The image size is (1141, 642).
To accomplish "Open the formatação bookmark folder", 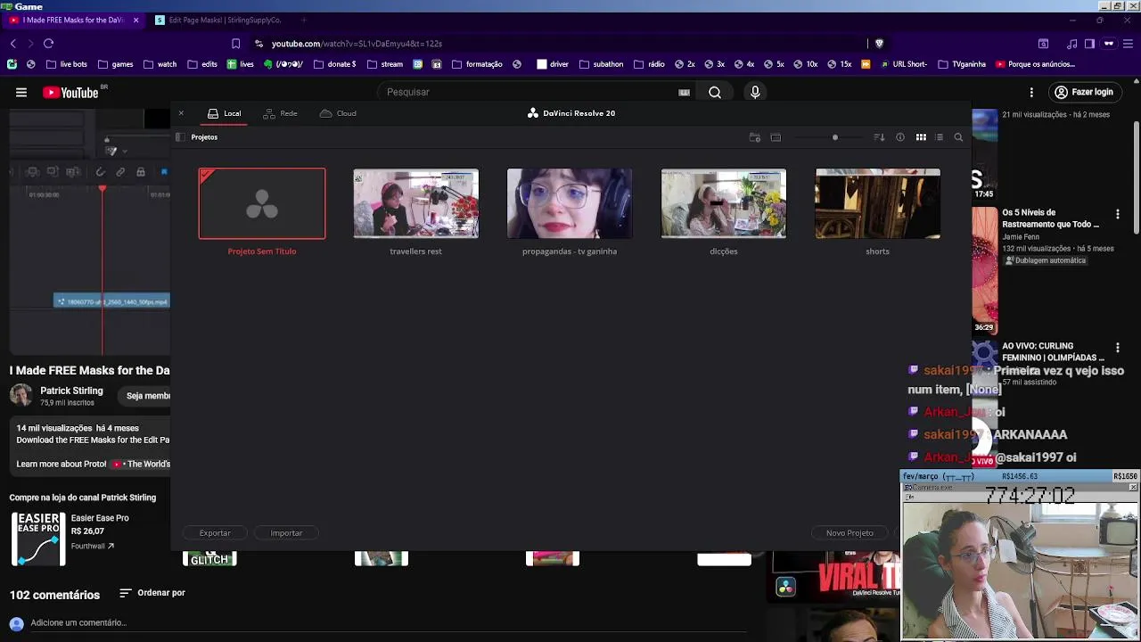I will click(x=477, y=64).
